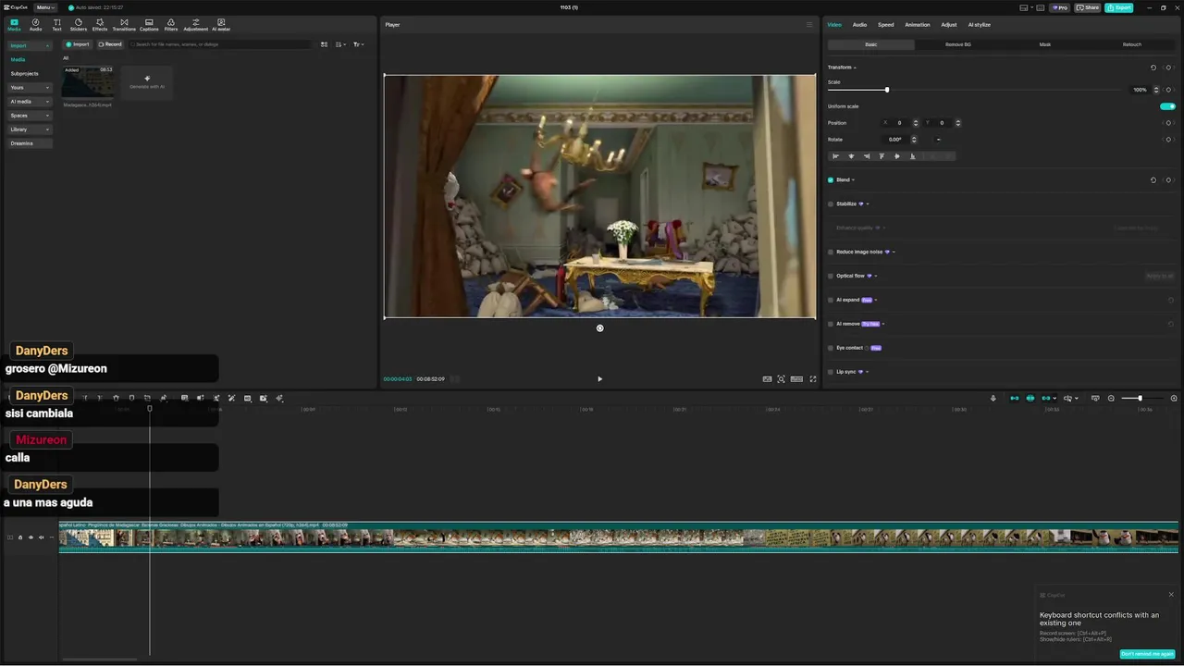Viewport: 1184px width, 666px height.
Task: Expand the AI media sidebar section
Action: point(30,102)
